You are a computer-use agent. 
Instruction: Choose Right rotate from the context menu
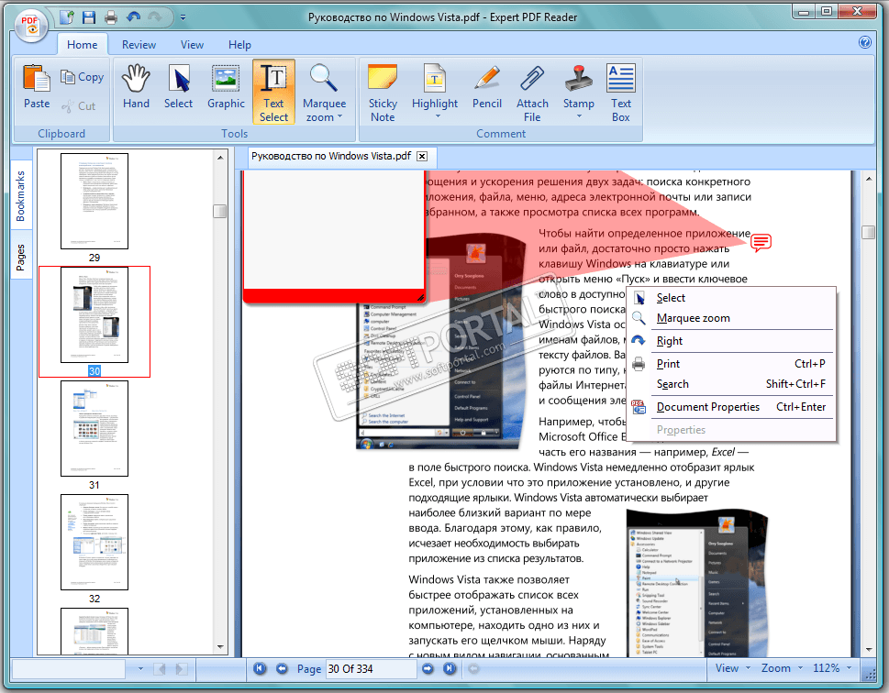click(731, 341)
